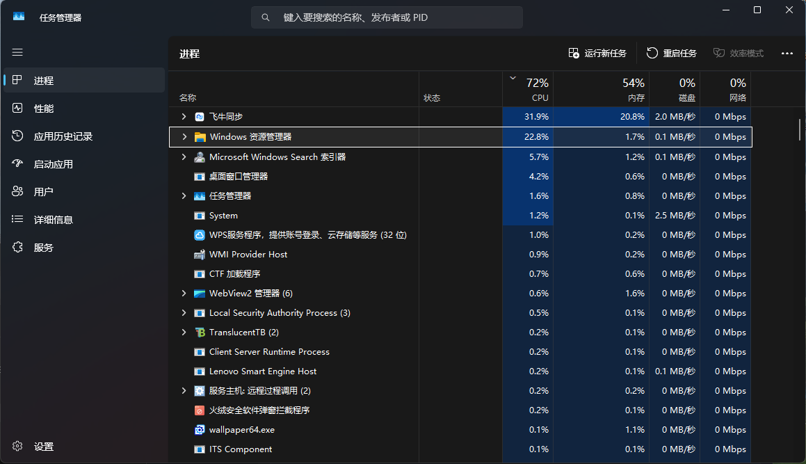Open the 服务 tab
The height and width of the screenshot is (464, 806).
tap(84, 247)
